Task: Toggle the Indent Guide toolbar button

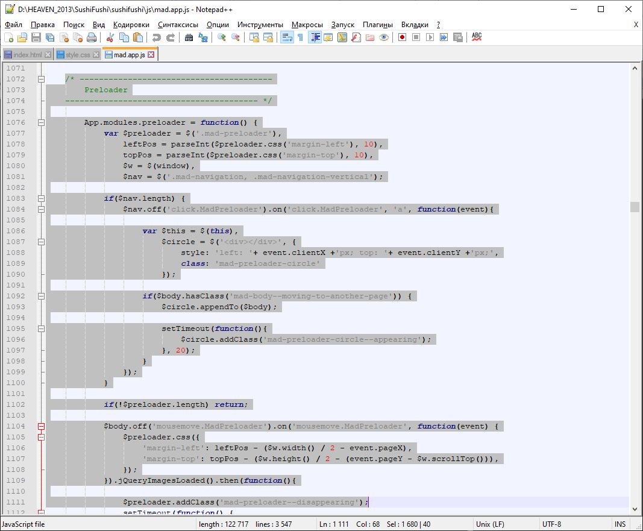Action: pos(315,37)
